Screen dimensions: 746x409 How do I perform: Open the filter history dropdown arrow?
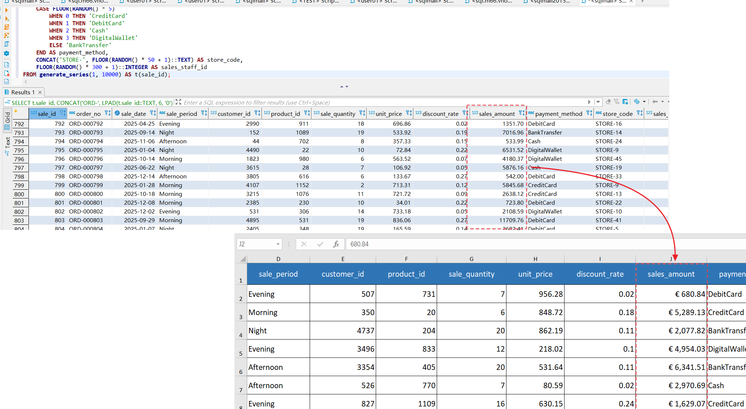pyautogui.click(x=598, y=102)
